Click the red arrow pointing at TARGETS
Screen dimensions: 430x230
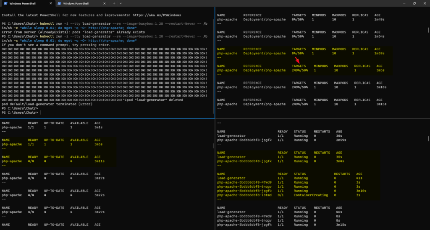[x=297, y=61]
